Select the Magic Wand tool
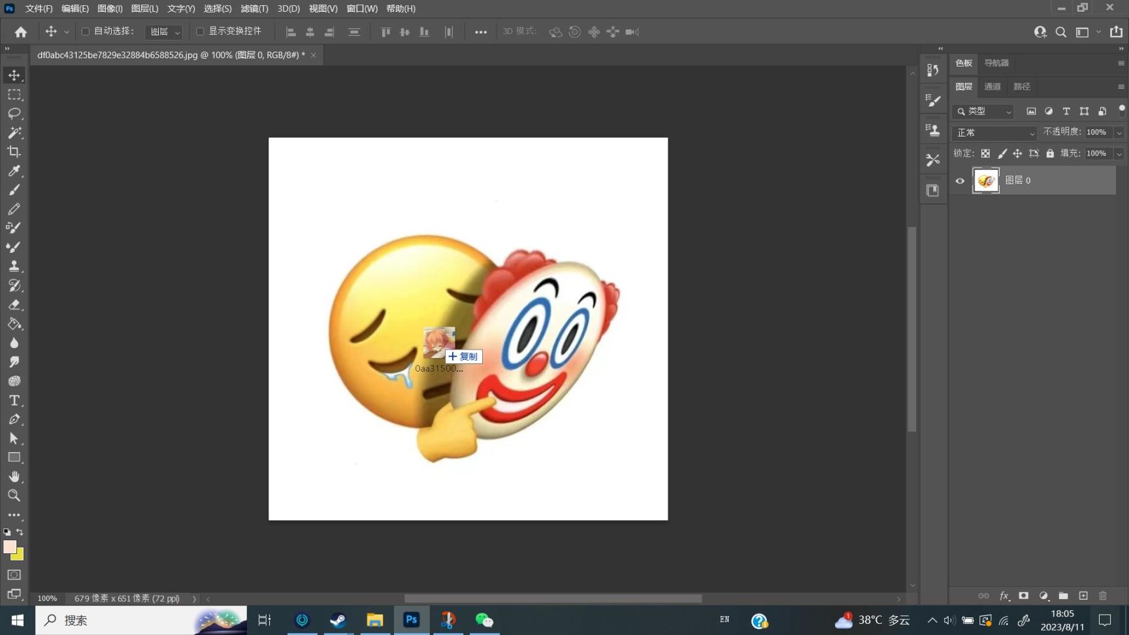Viewport: 1129px width, 635px height. [14, 133]
